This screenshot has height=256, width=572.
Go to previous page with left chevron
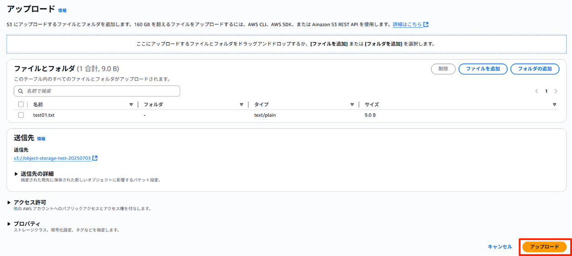click(x=537, y=91)
